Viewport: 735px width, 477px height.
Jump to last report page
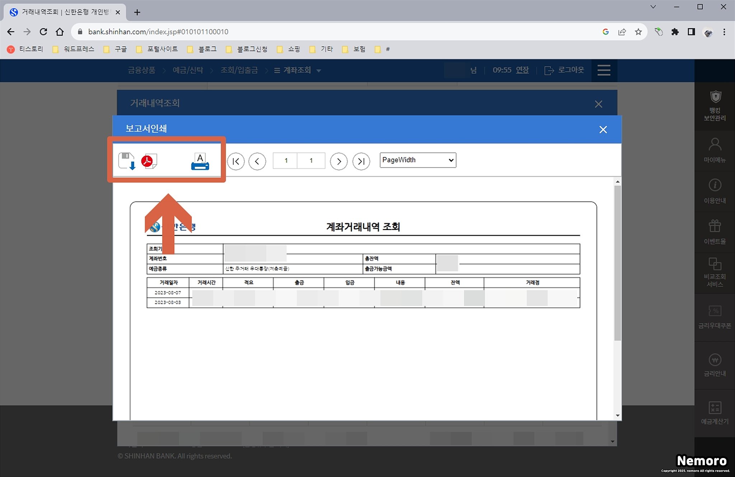pyautogui.click(x=361, y=161)
